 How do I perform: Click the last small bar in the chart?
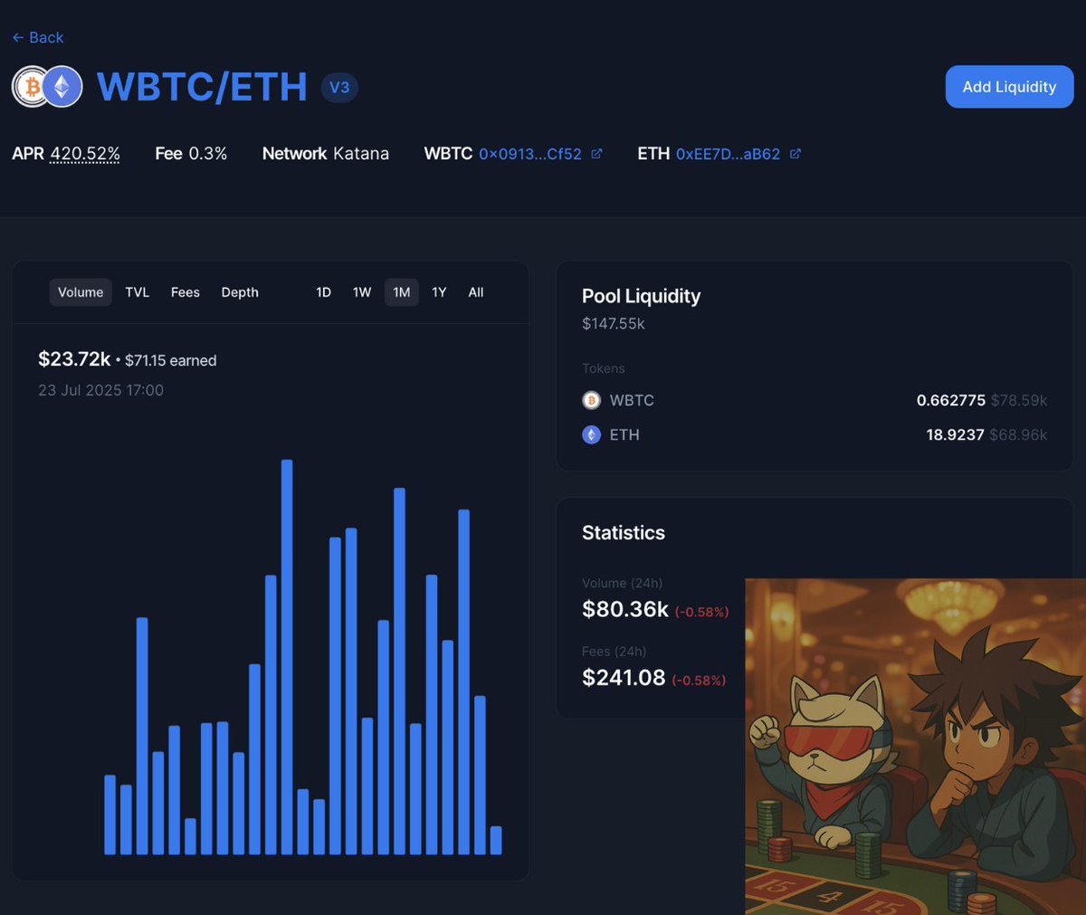coord(496,840)
